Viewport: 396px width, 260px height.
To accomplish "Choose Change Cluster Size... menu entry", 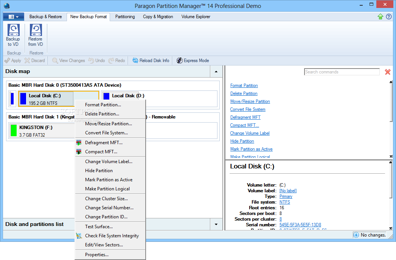I will [x=110, y=199].
